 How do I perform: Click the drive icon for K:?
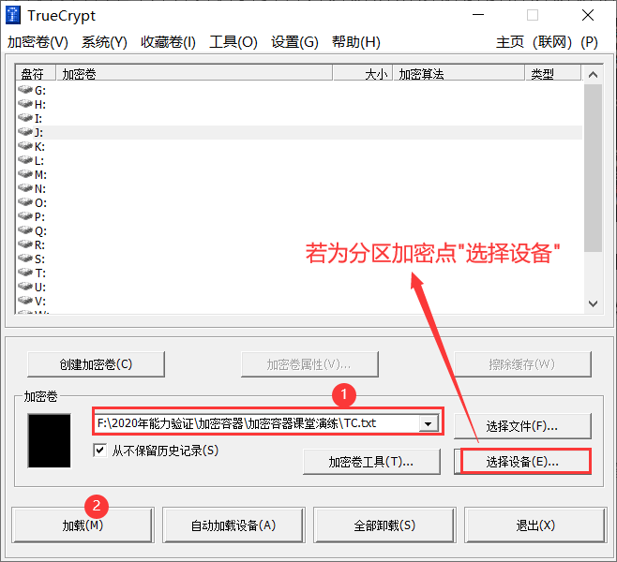click(25, 146)
